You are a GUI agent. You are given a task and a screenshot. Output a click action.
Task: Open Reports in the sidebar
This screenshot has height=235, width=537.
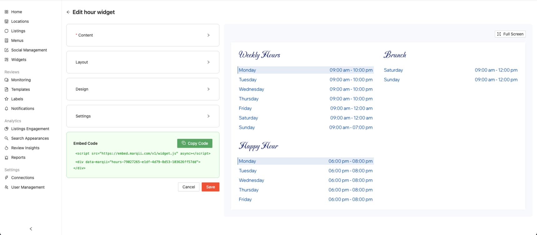point(18,158)
